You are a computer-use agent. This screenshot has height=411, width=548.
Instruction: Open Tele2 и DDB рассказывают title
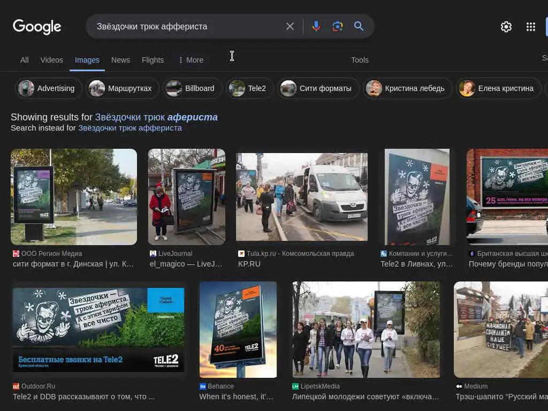[84, 397]
